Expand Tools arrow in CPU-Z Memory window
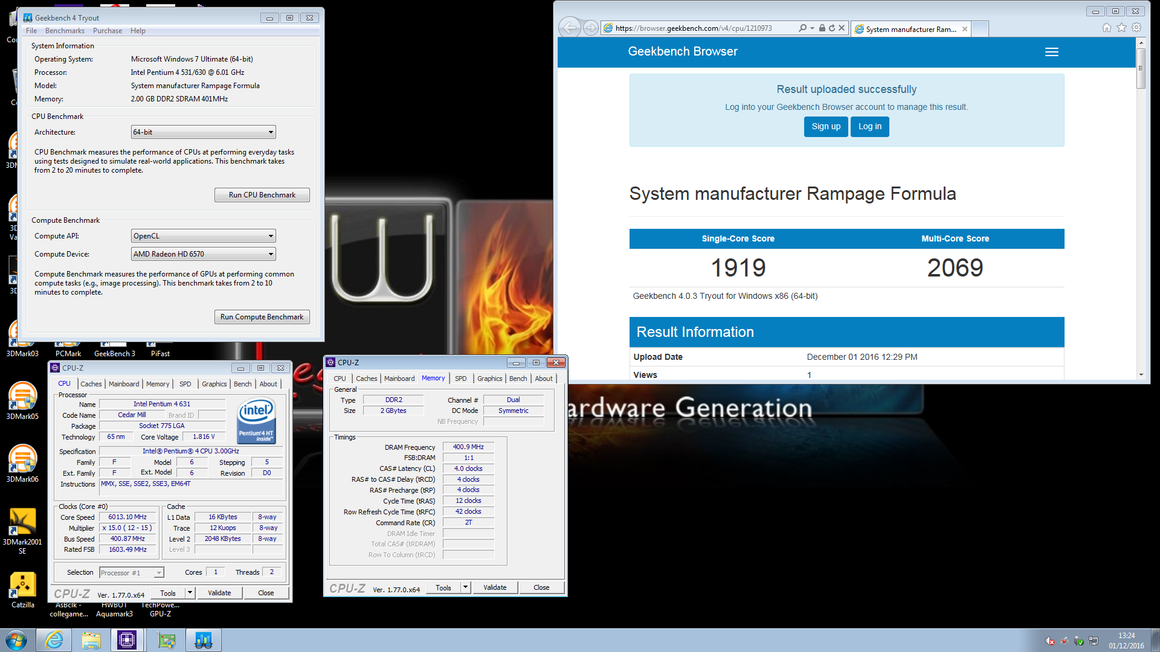This screenshot has width=1160, height=652. click(465, 587)
